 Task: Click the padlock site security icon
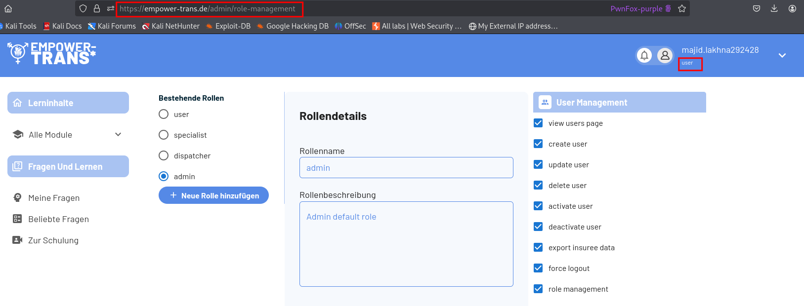coord(97,8)
